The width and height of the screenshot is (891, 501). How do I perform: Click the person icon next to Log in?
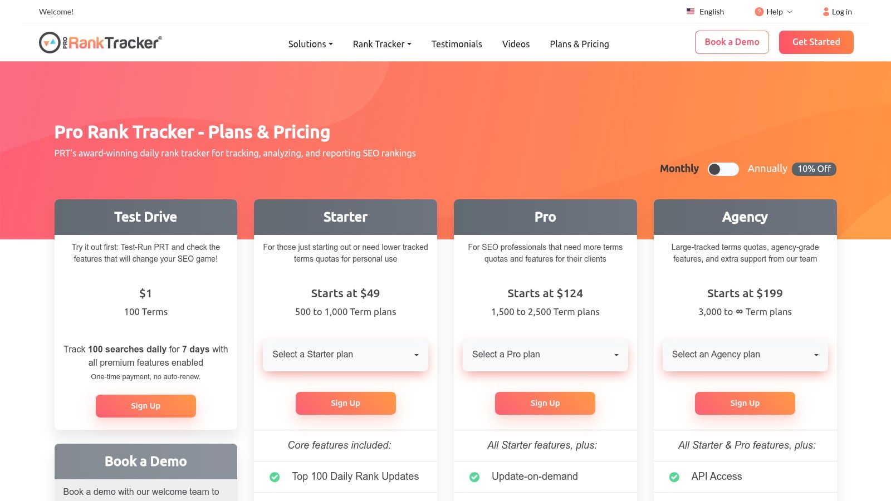point(825,11)
